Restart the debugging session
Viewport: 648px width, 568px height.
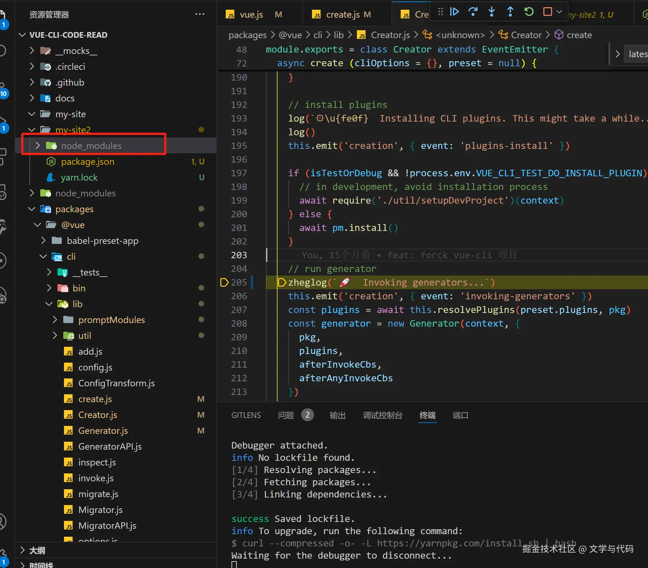(529, 12)
